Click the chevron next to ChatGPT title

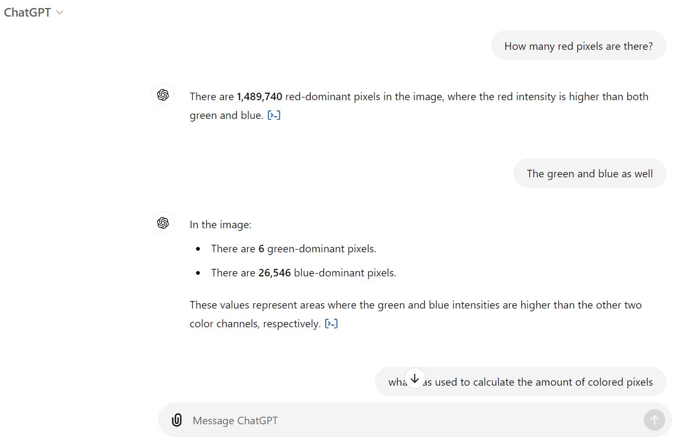tap(59, 12)
